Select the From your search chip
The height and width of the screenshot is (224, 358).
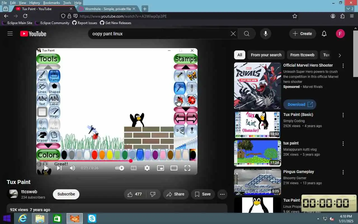pos(266,55)
